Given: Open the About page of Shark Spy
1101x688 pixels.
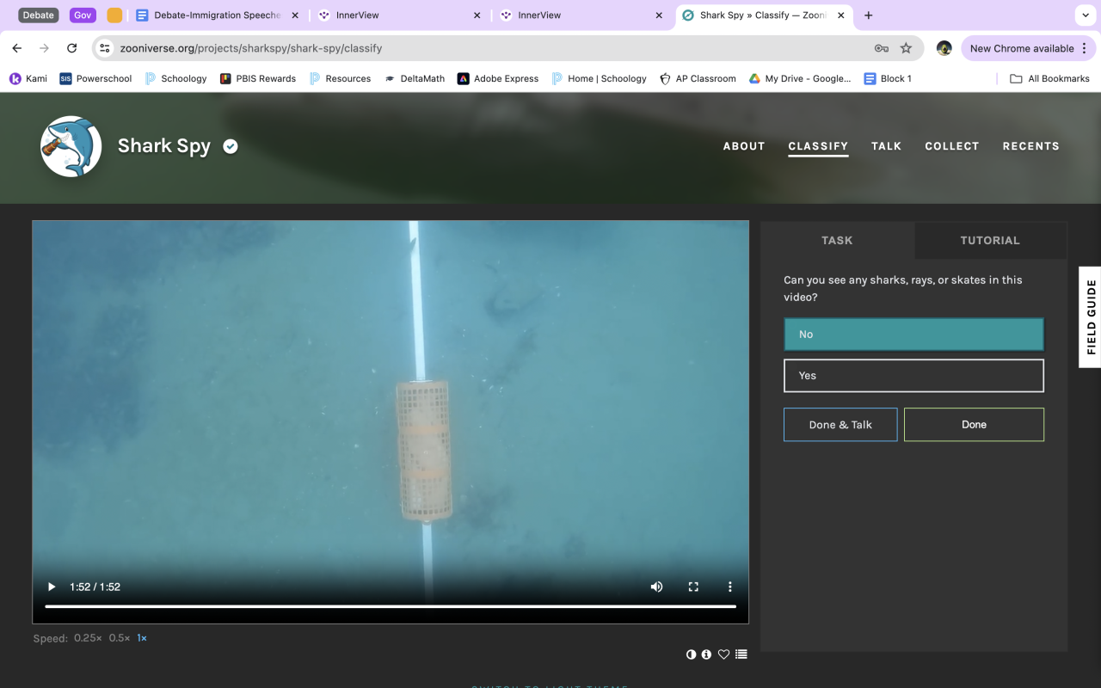Looking at the screenshot, I should pyautogui.click(x=744, y=146).
